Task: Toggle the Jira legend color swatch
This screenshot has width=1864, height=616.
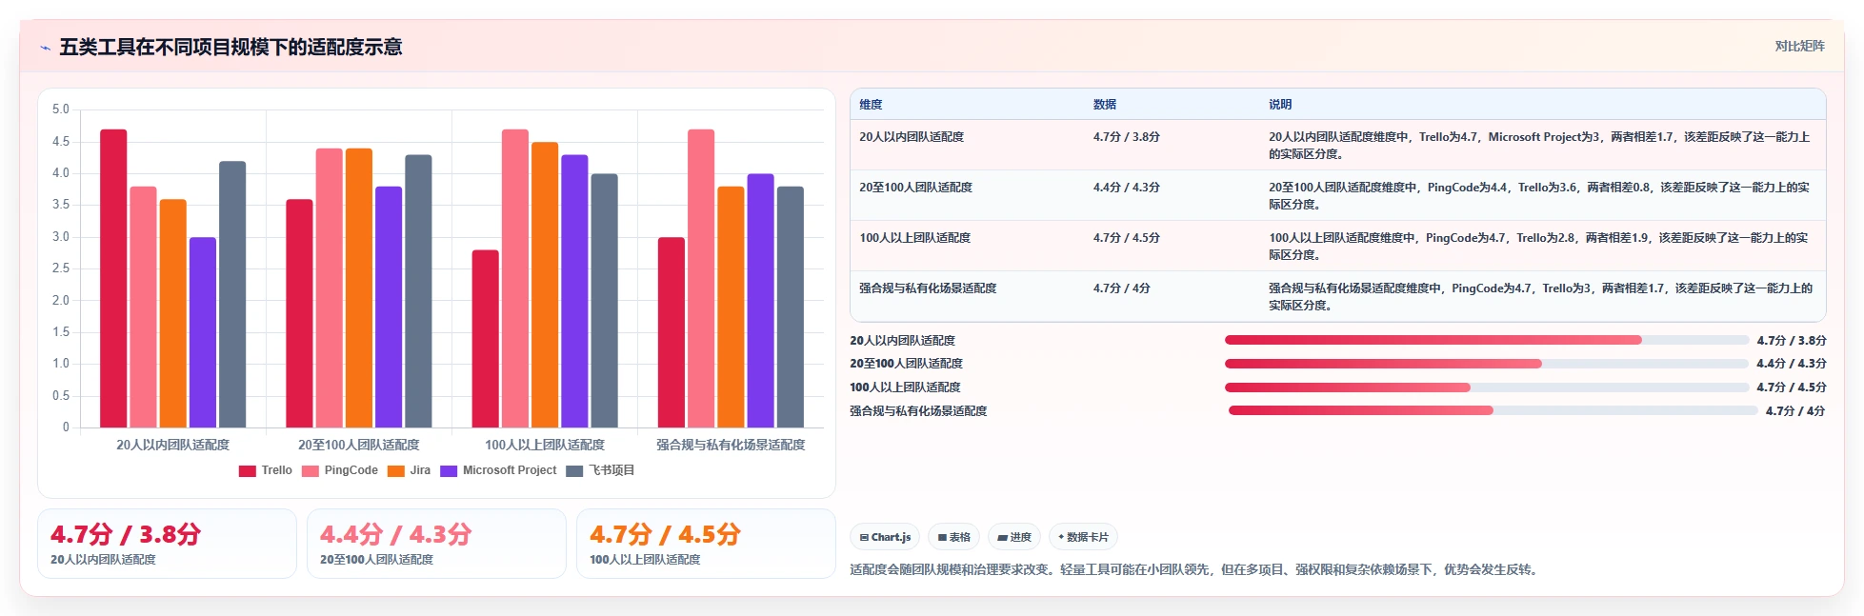Action: 396,471
